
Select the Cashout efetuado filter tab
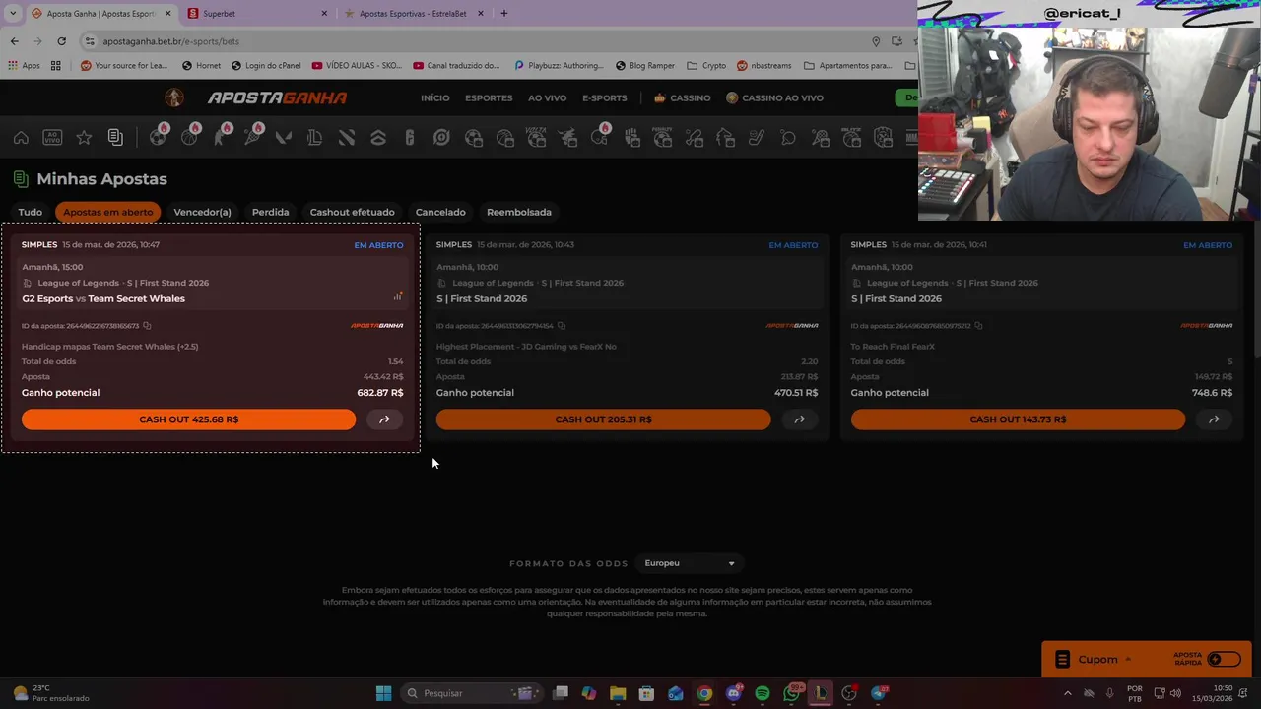pos(352,212)
